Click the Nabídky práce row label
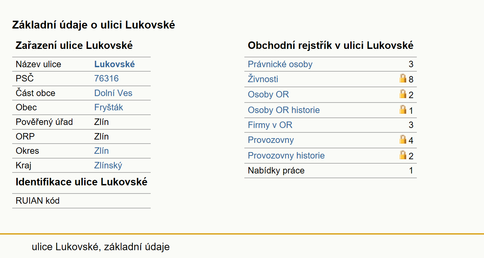The height and width of the screenshot is (258, 484). [276, 171]
